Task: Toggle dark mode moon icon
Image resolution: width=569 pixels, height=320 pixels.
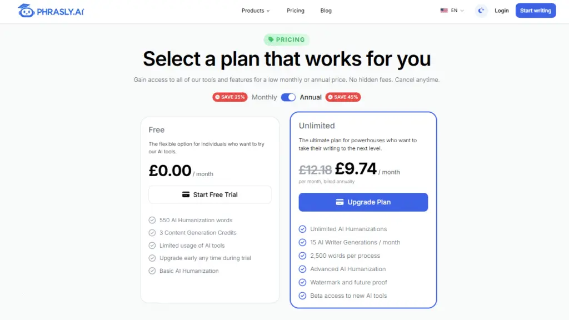Action: [x=481, y=11]
